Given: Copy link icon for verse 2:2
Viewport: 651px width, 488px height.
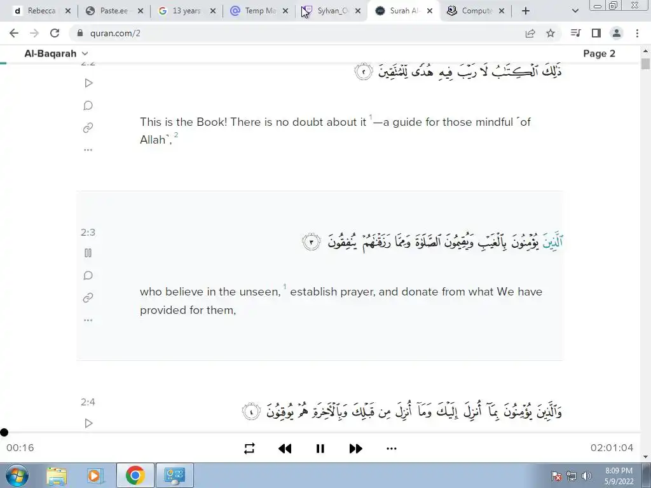Looking at the screenshot, I should click(88, 128).
